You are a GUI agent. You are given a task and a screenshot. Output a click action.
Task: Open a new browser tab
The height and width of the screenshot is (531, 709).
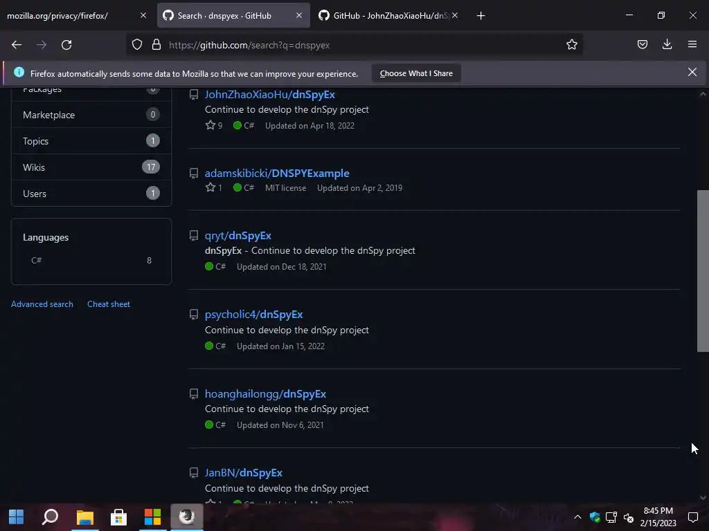click(x=481, y=16)
